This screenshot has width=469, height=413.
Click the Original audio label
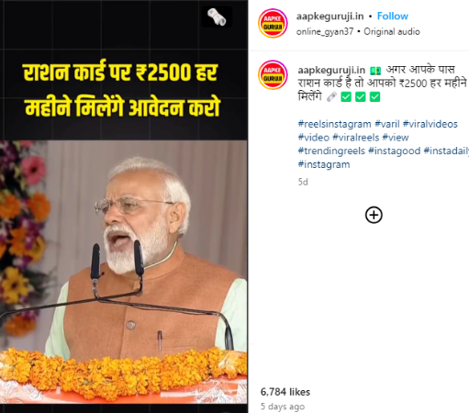pos(392,31)
